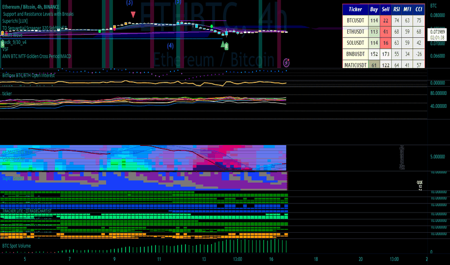
Task: Click the 0.080000 price axis label
Action: point(437,15)
